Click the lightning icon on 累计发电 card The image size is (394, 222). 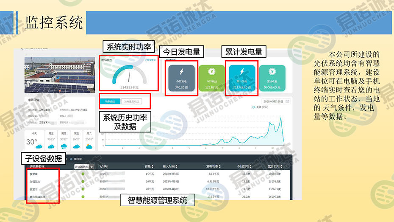point(242,71)
